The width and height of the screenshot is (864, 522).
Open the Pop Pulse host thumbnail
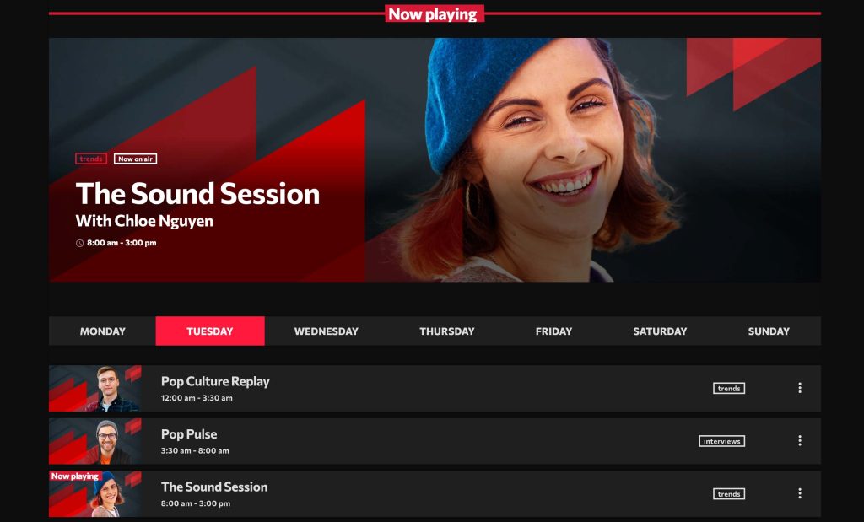(x=95, y=441)
